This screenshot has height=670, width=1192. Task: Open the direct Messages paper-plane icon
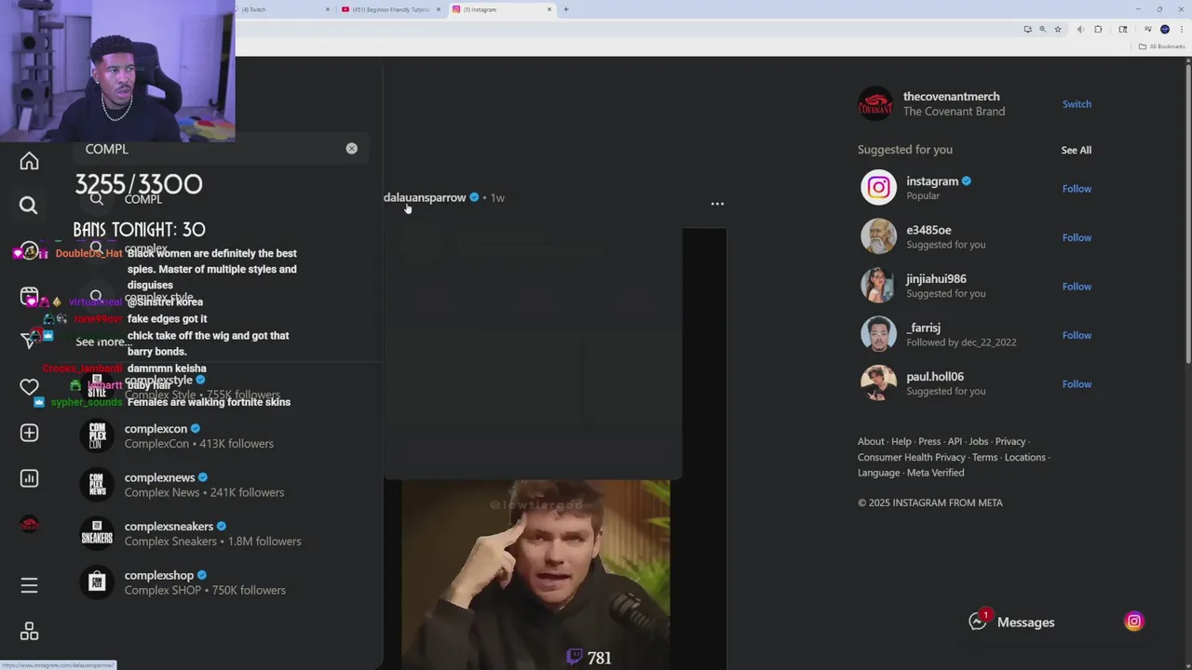coord(29,341)
